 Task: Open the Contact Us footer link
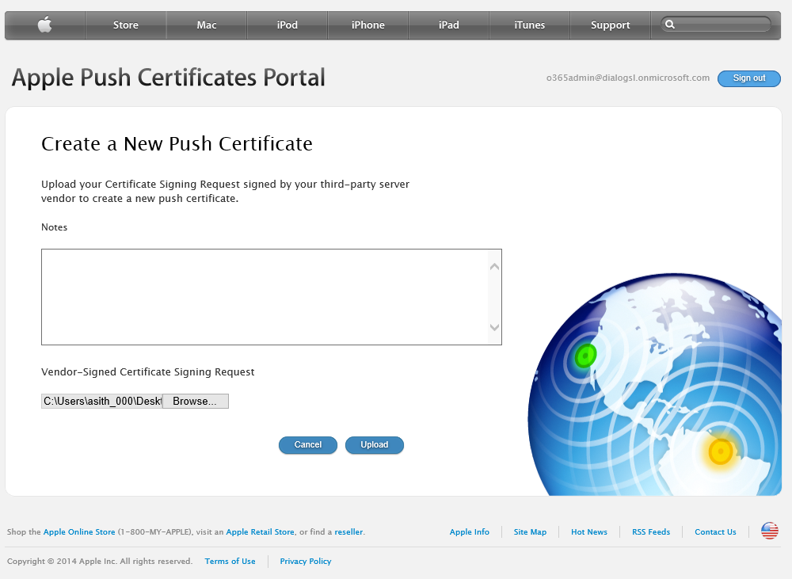click(x=715, y=532)
